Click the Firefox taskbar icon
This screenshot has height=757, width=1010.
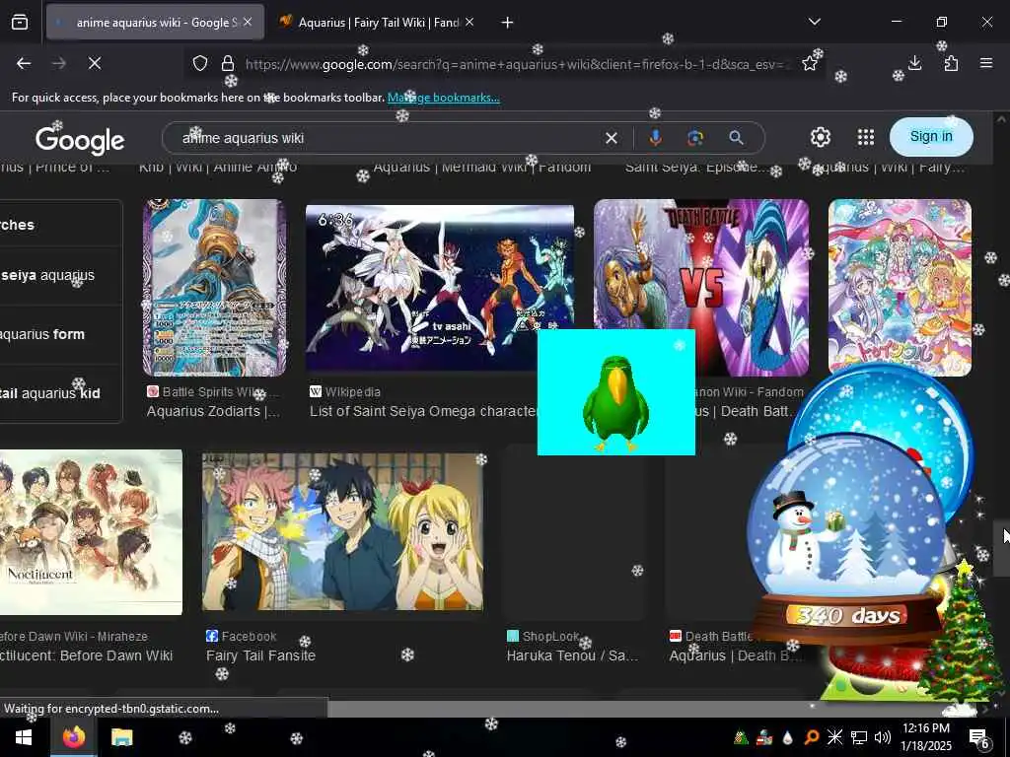[x=74, y=737]
